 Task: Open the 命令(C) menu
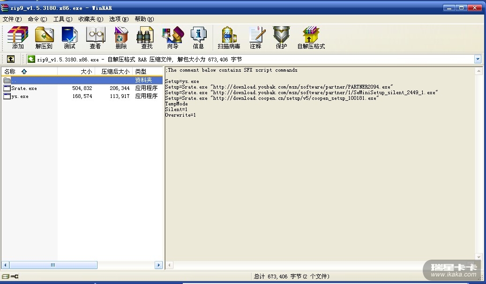[37, 19]
